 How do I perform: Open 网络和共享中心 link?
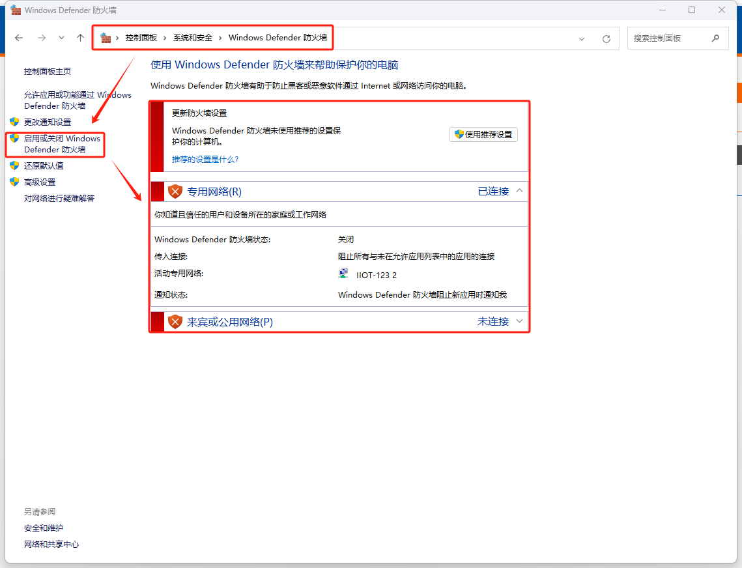point(51,545)
